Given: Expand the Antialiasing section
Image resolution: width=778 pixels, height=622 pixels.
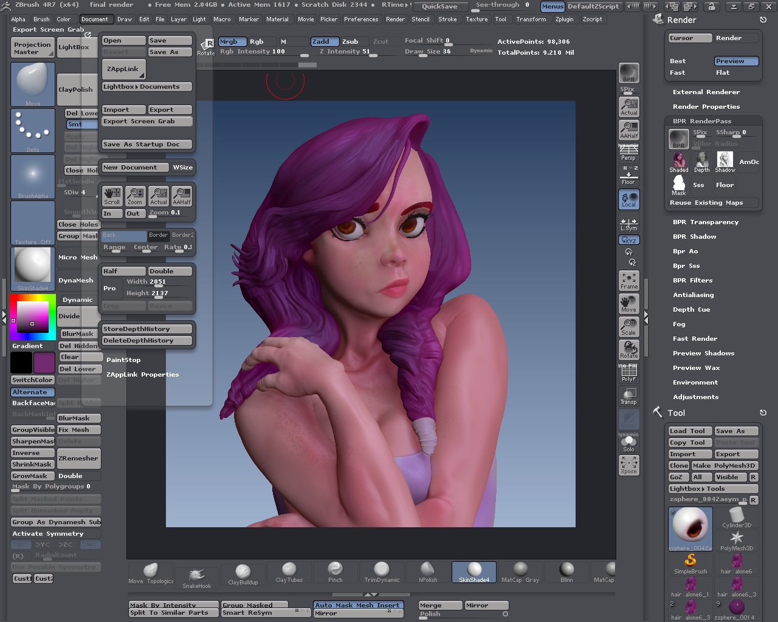Looking at the screenshot, I should (x=694, y=295).
